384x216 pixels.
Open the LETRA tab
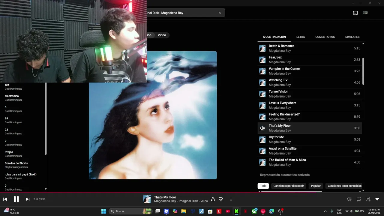coord(301,37)
